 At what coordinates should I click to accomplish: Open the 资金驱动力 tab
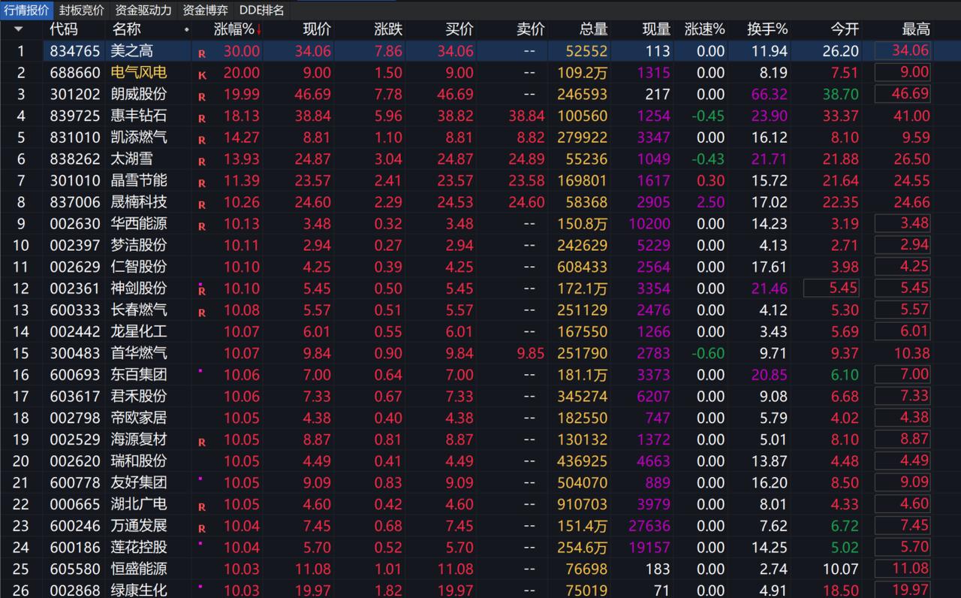[x=143, y=10]
